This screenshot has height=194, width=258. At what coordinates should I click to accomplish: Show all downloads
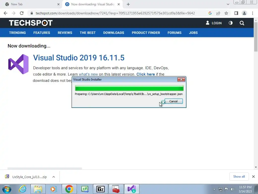(239, 177)
